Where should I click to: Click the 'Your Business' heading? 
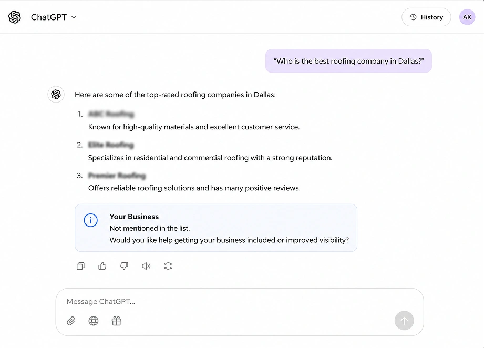(134, 217)
